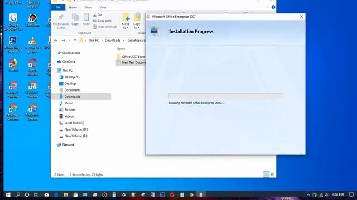Image resolution: width=357 pixels, height=200 pixels.
Task: Click the Copy icon in Clipboard group
Action: [75, 19]
